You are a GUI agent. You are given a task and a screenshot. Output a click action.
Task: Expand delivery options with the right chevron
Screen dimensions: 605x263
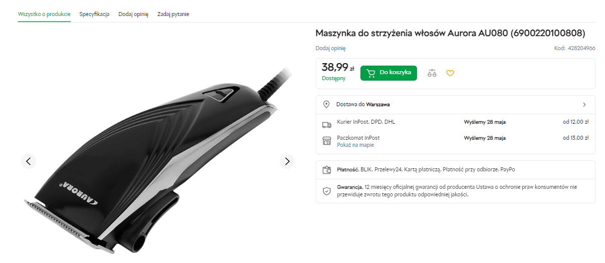[x=584, y=105]
